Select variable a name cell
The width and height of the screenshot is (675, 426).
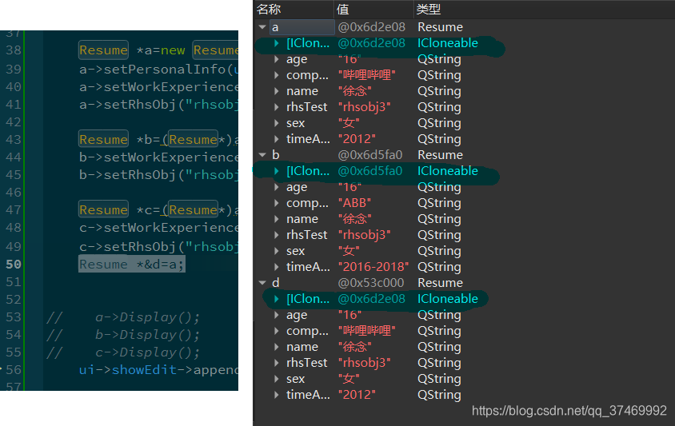pos(302,27)
